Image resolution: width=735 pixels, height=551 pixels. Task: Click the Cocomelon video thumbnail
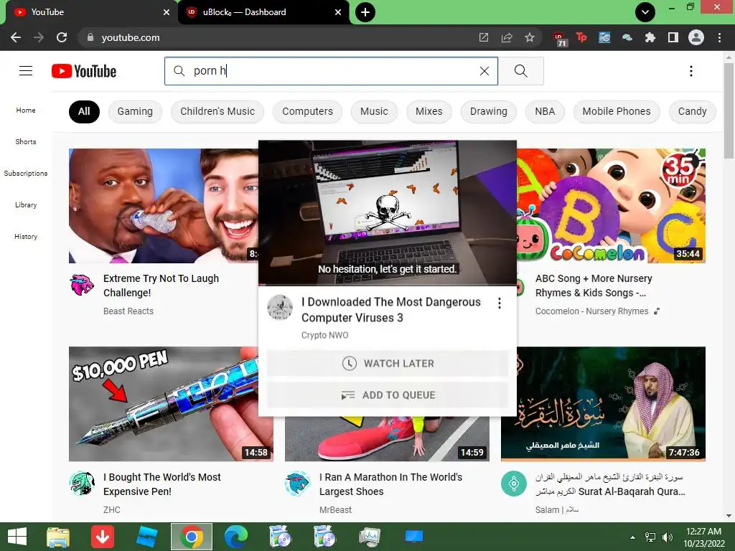click(x=612, y=206)
